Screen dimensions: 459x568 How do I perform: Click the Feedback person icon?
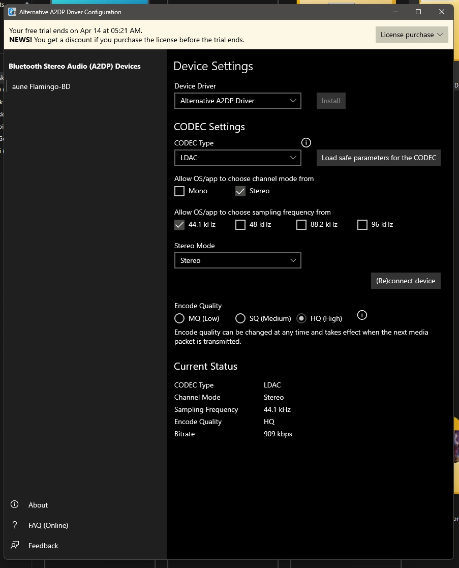pyautogui.click(x=14, y=545)
